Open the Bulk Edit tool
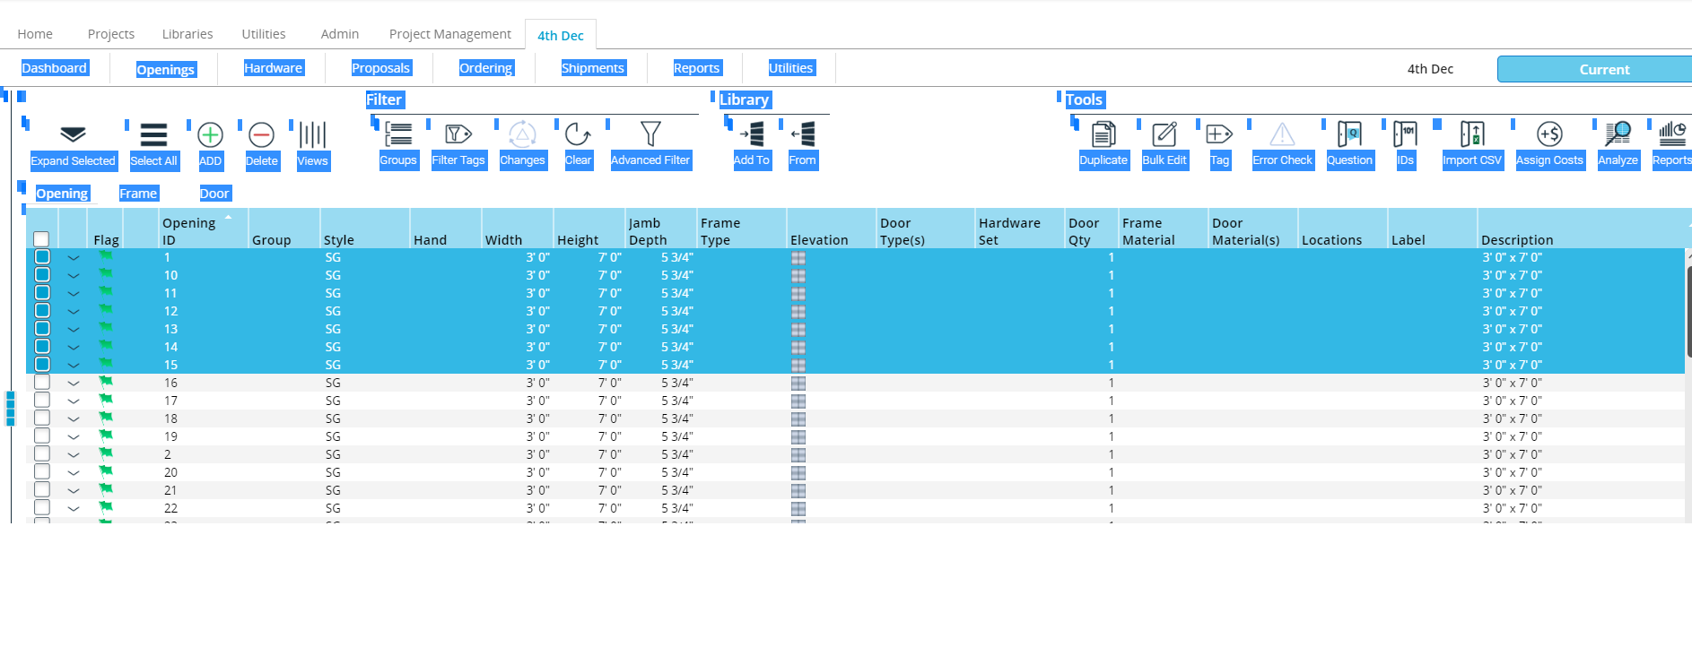Viewport: 1692px width, 647px height. pos(1164,134)
